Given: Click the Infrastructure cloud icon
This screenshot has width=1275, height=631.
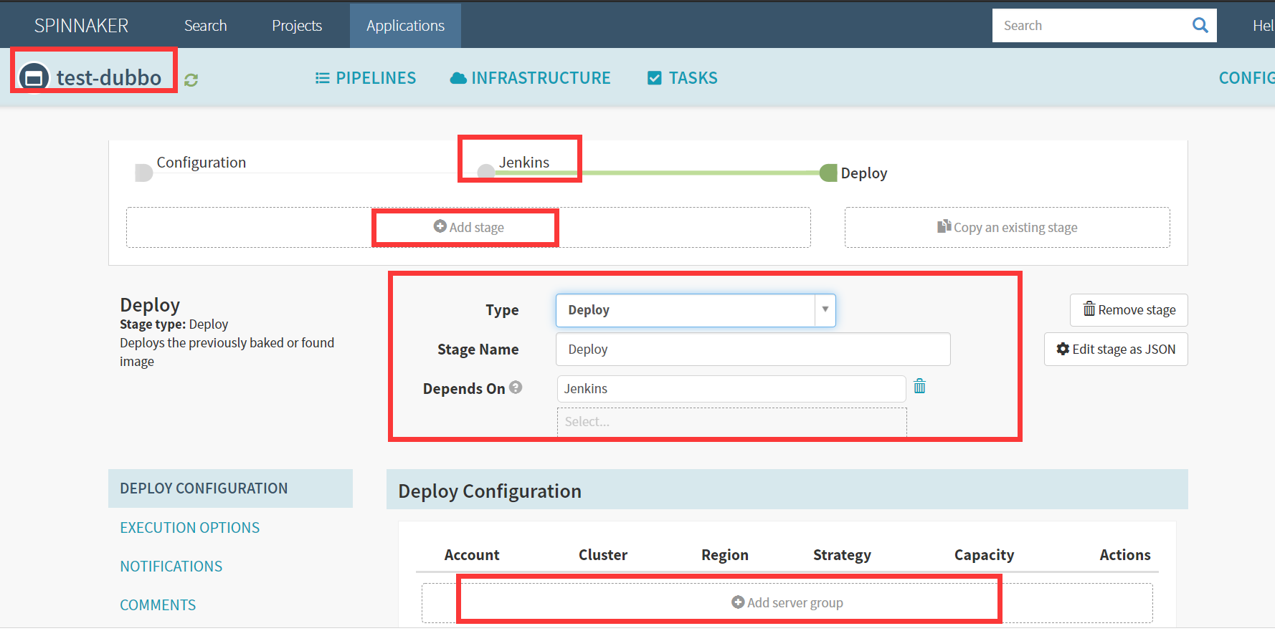Looking at the screenshot, I should [x=458, y=78].
